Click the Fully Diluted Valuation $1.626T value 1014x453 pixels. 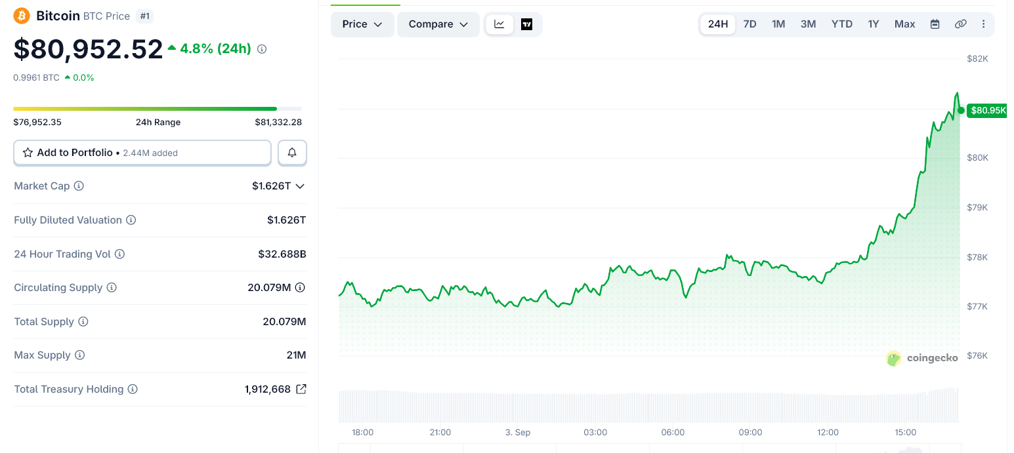[286, 220]
